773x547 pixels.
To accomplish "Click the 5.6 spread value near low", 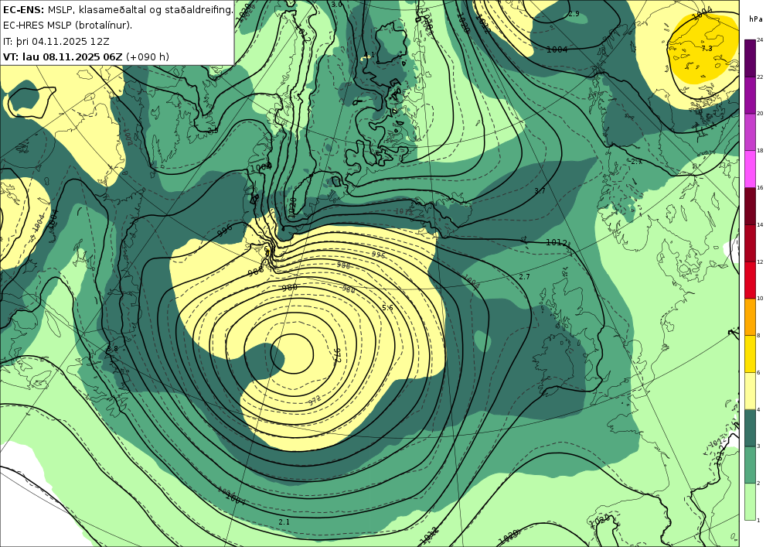I will point(387,308).
